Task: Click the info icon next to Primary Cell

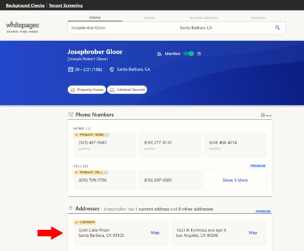Action: (106, 173)
